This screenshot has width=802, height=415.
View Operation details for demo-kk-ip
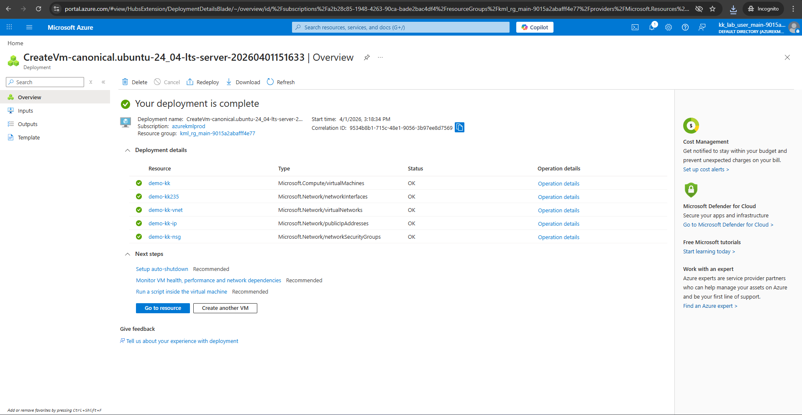pos(559,224)
